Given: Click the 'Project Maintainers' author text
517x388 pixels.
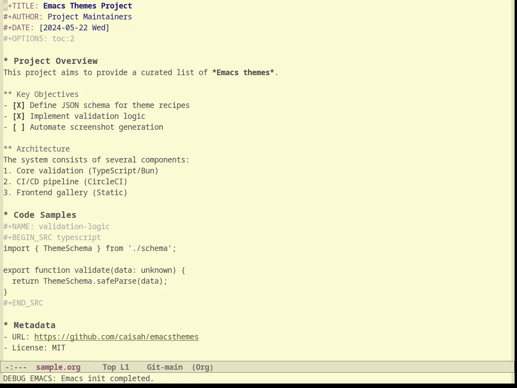Looking at the screenshot, I should pyautogui.click(x=90, y=17).
